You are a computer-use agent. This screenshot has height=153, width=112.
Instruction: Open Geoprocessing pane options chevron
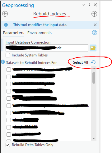[84, 5]
